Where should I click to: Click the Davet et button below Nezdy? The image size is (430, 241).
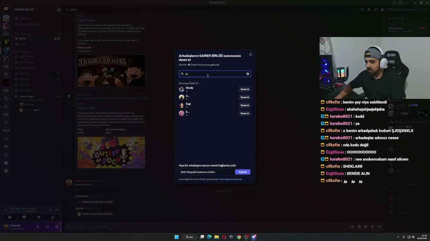pyautogui.click(x=245, y=97)
